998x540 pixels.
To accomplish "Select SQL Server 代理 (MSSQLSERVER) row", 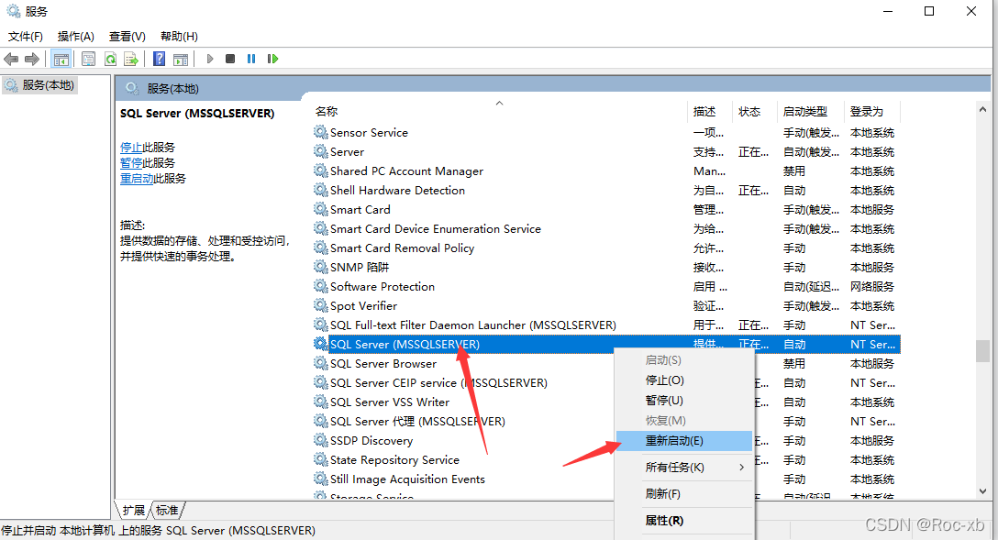I will [x=606, y=421].
